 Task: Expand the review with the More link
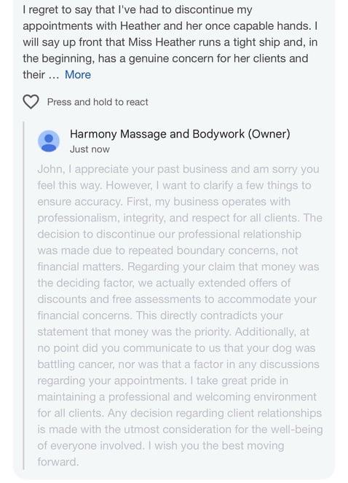[x=78, y=75]
